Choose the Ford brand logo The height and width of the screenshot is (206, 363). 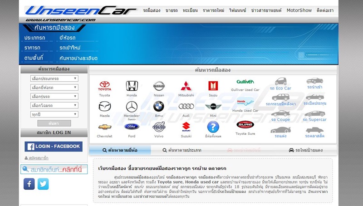pos(132,127)
